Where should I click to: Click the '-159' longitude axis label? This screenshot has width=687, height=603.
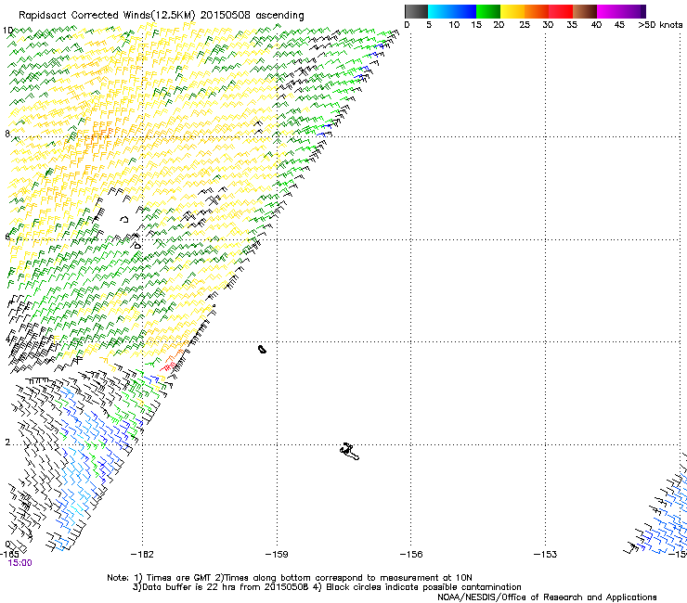click(x=277, y=555)
